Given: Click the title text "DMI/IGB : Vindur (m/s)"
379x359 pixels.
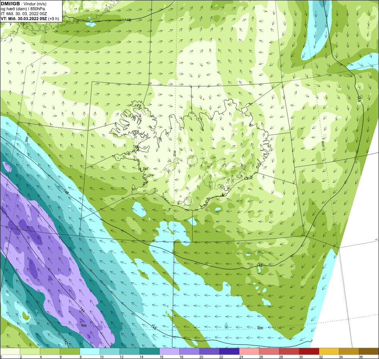Looking at the screenshot, I should (x=23, y=4).
